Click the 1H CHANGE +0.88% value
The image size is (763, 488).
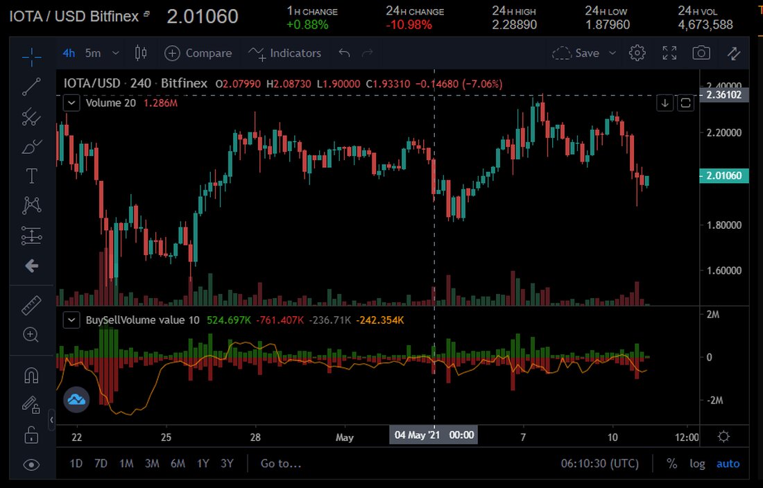[x=307, y=25]
